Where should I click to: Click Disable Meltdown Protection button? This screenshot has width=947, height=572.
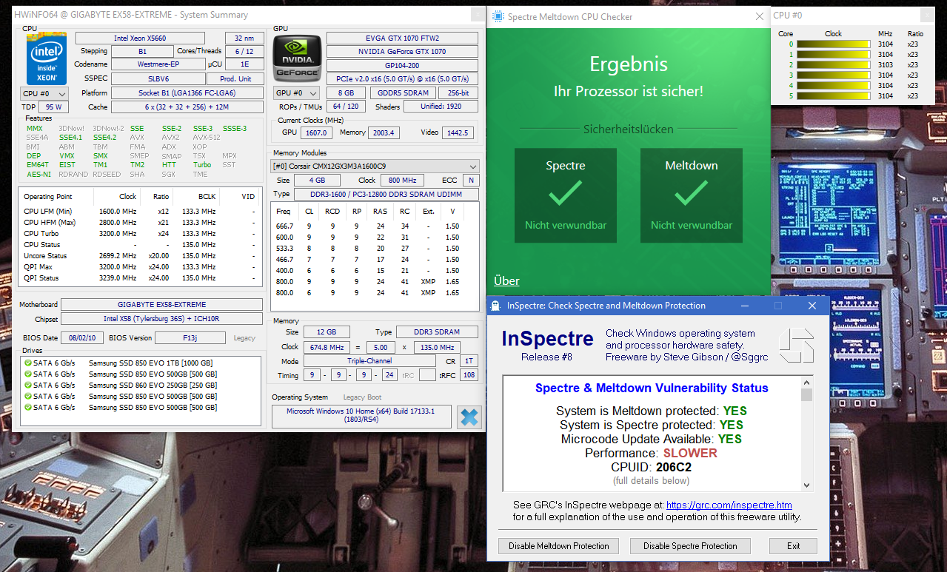pyautogui.click(x=559, y=546)
